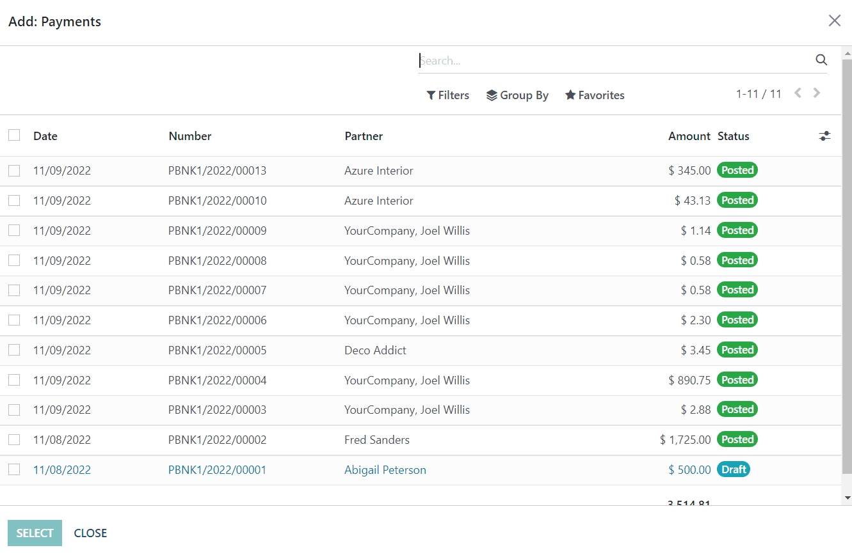The image size is (852, 557).
Task: Open the column settings adjust icon
Action: [824, 136]
